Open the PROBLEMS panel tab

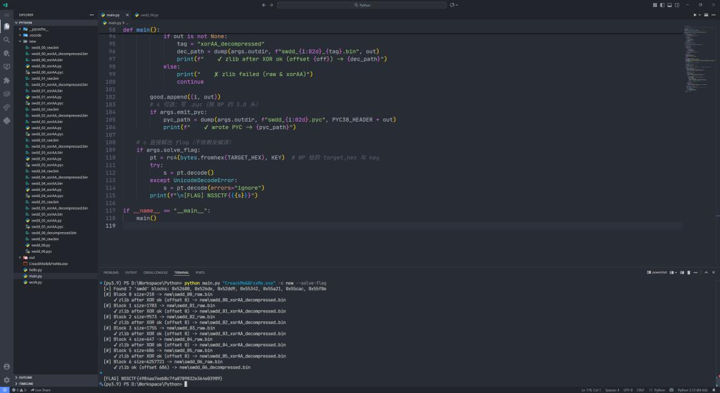[x=111, y=273]
